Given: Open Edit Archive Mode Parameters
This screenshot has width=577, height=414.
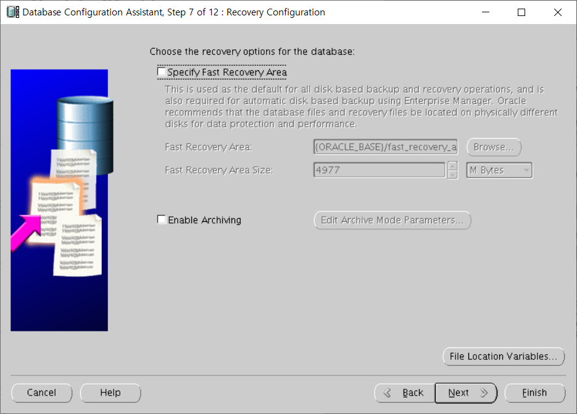Looking at the screenshot, I should point(392,220).
